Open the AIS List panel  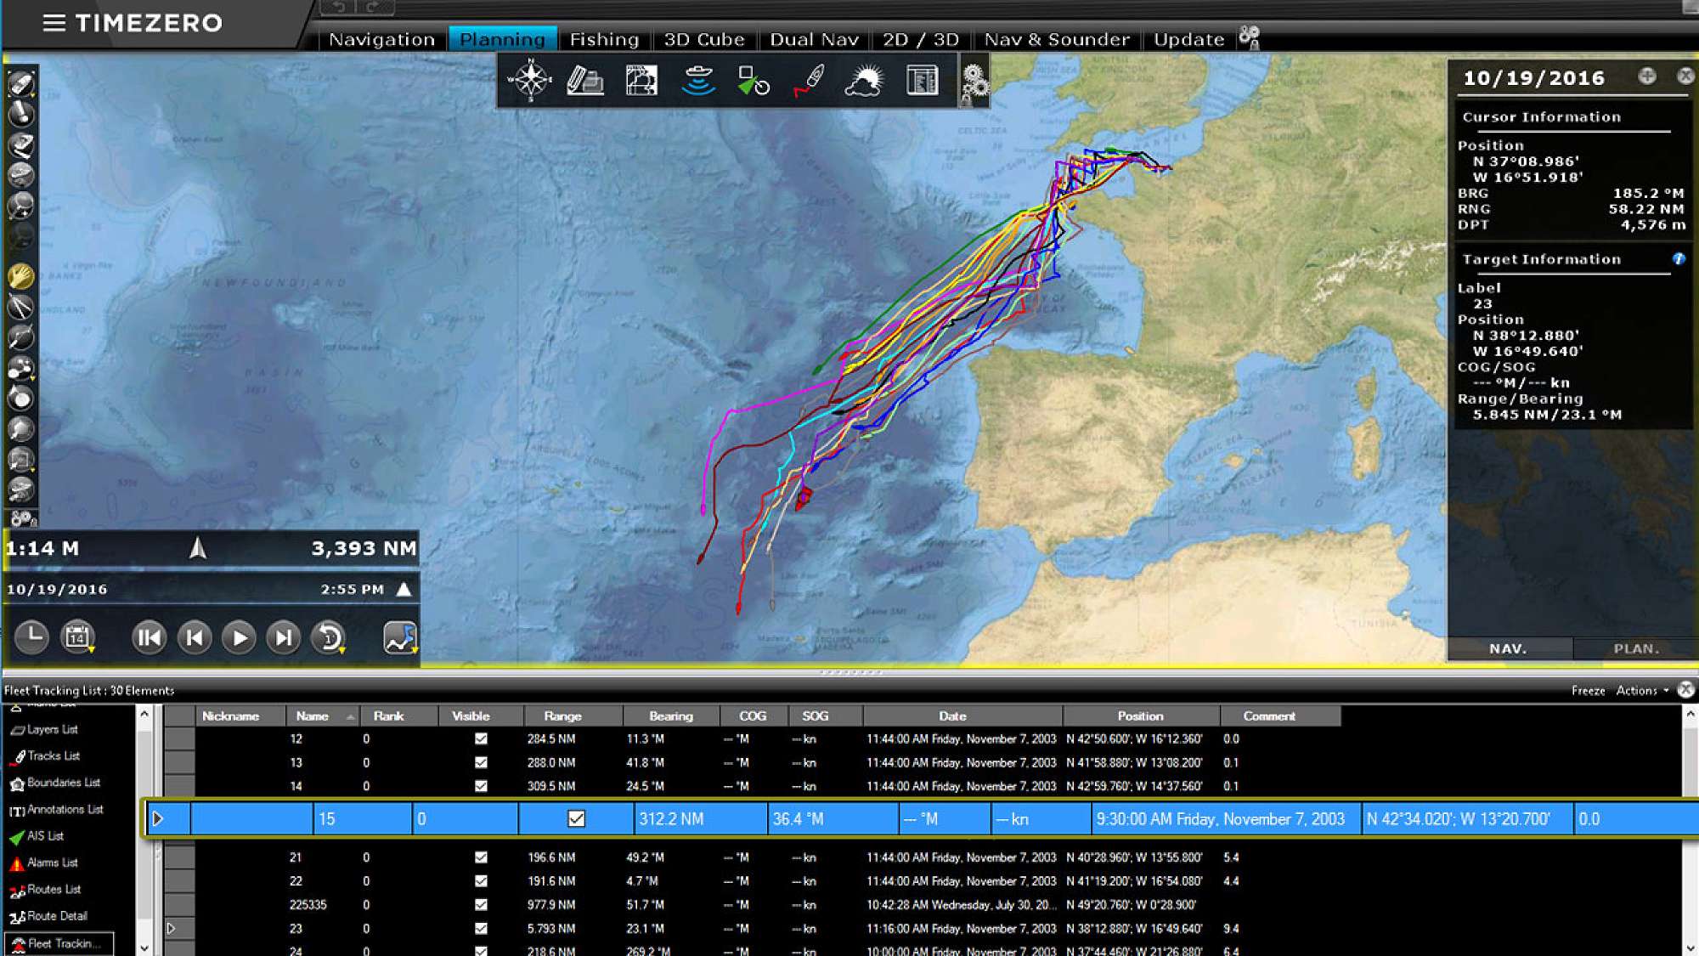tap(49, 836)
